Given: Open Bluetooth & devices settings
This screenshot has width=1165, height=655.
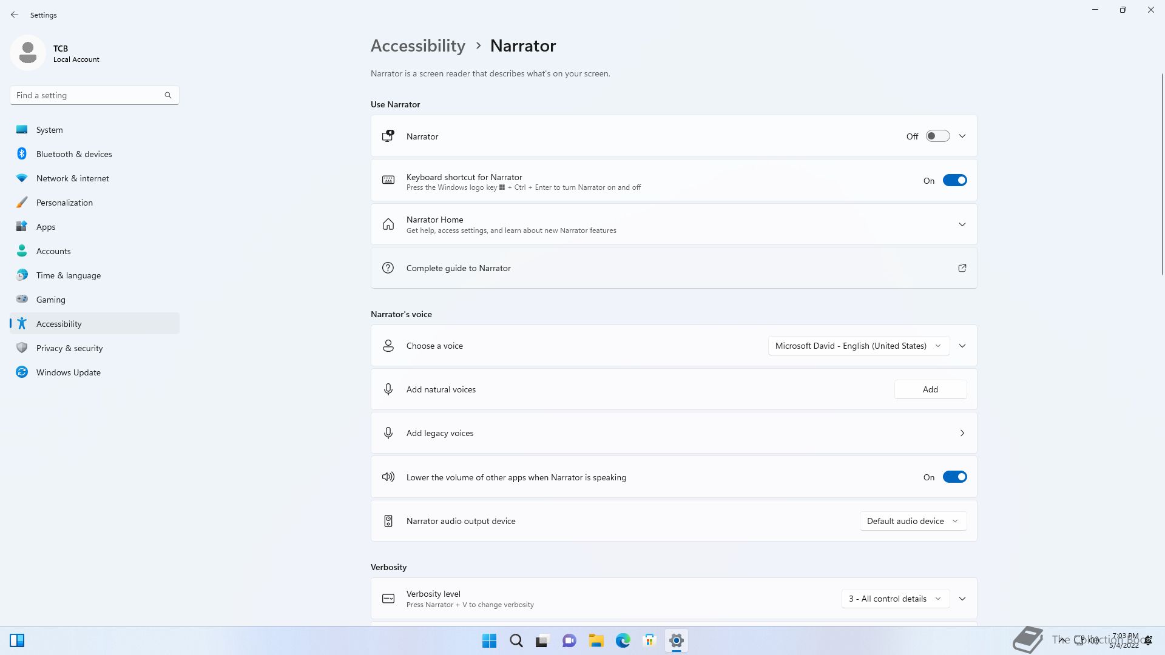Looking at the screenshot, I should 95,154.
